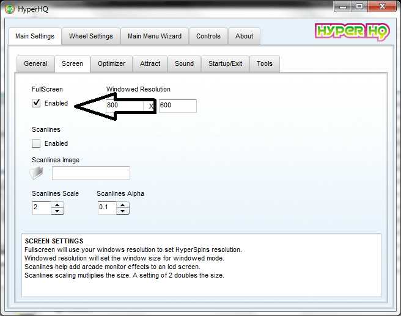Close the HyperHQ window

(x=382, y=6)
